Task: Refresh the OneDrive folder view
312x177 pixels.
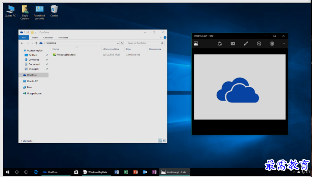Action: click(x=122, y=43)
